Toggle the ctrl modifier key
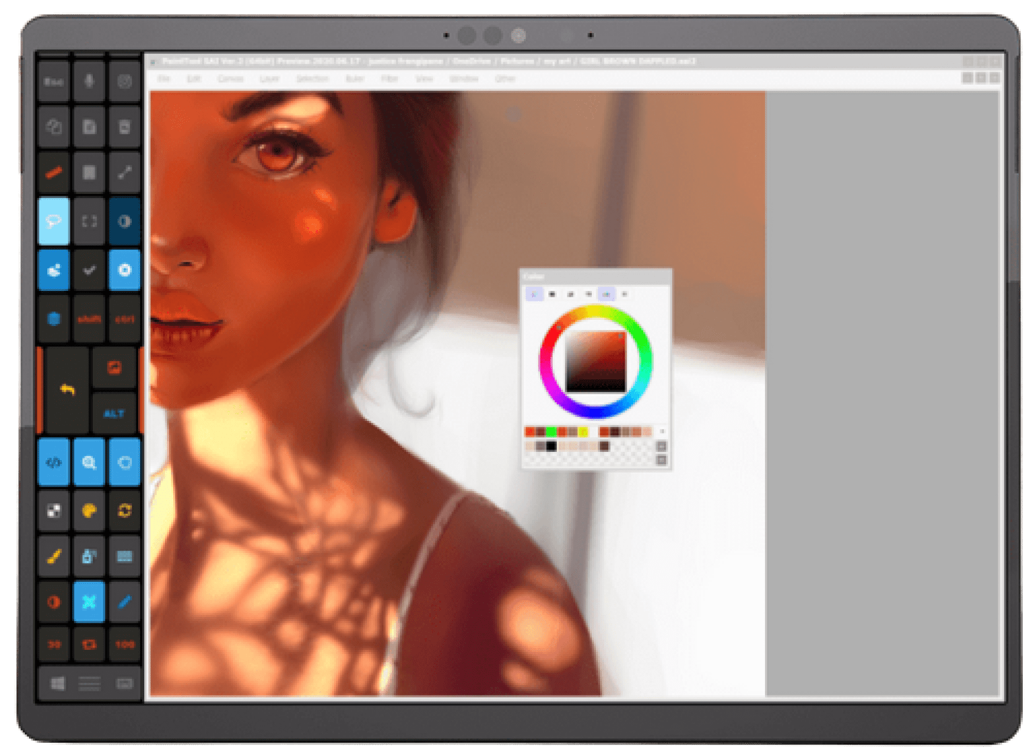 pos(125,319)
